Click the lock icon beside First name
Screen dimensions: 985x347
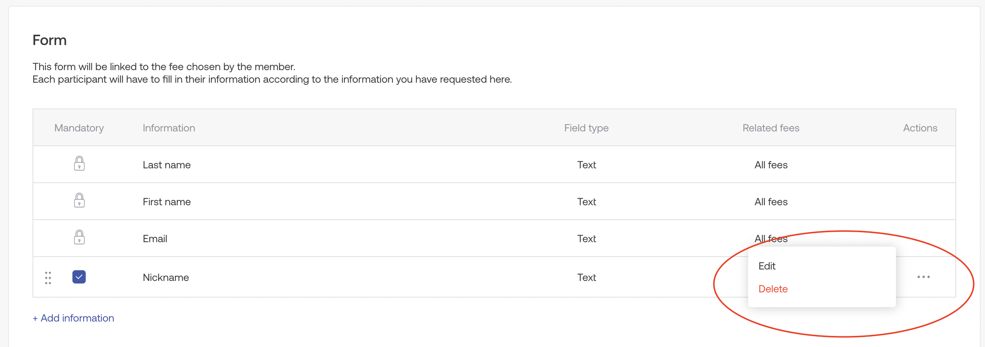[x=79, y=201]
